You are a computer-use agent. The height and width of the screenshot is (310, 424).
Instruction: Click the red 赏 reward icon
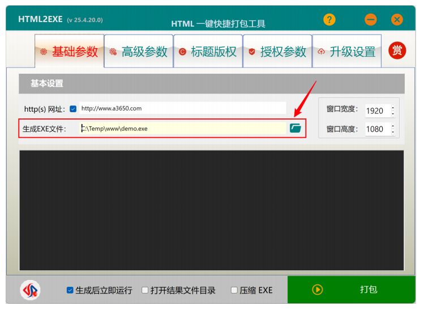[397, 50]
